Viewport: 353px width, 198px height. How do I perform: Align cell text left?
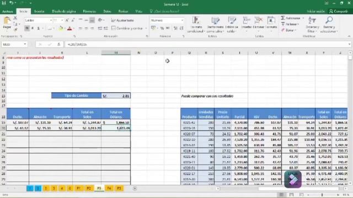point(81,28)
